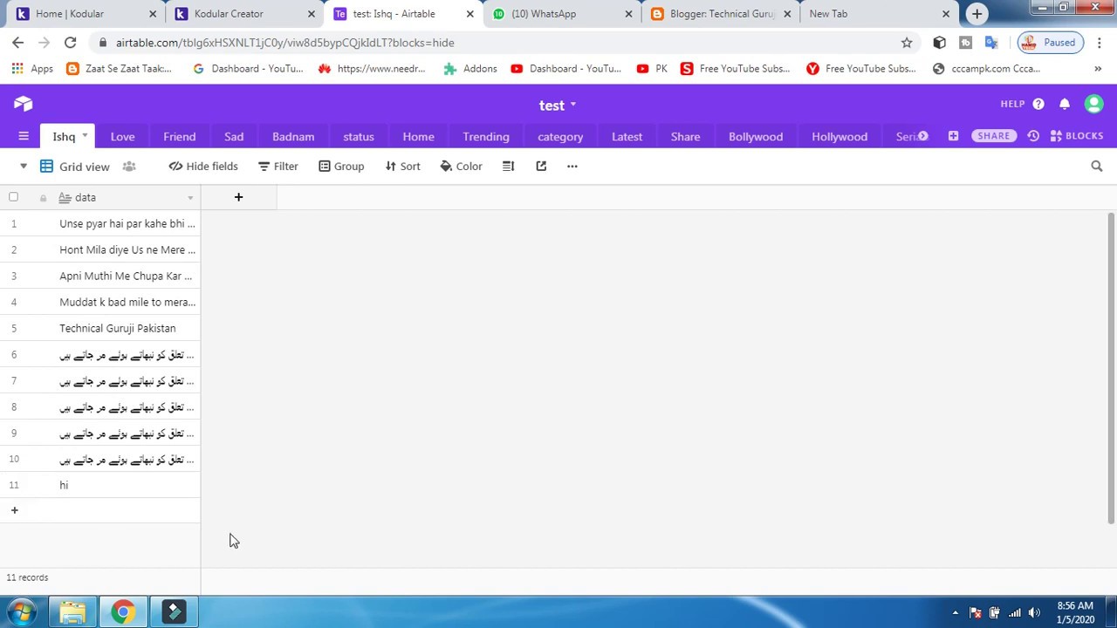Switch to the Love table tab
Viewport: 1117px width, 628px height.
click(122, 136)
